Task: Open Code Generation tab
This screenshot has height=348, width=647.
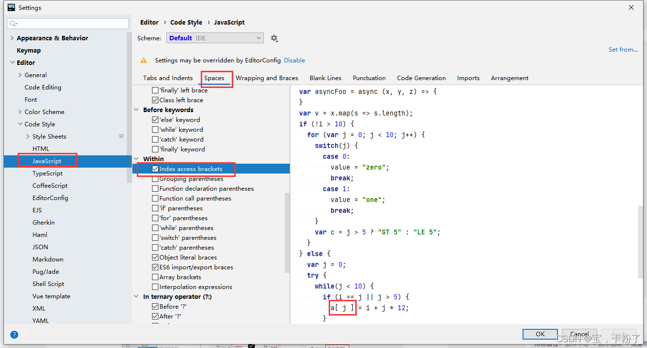Action: tap(421, 78)
